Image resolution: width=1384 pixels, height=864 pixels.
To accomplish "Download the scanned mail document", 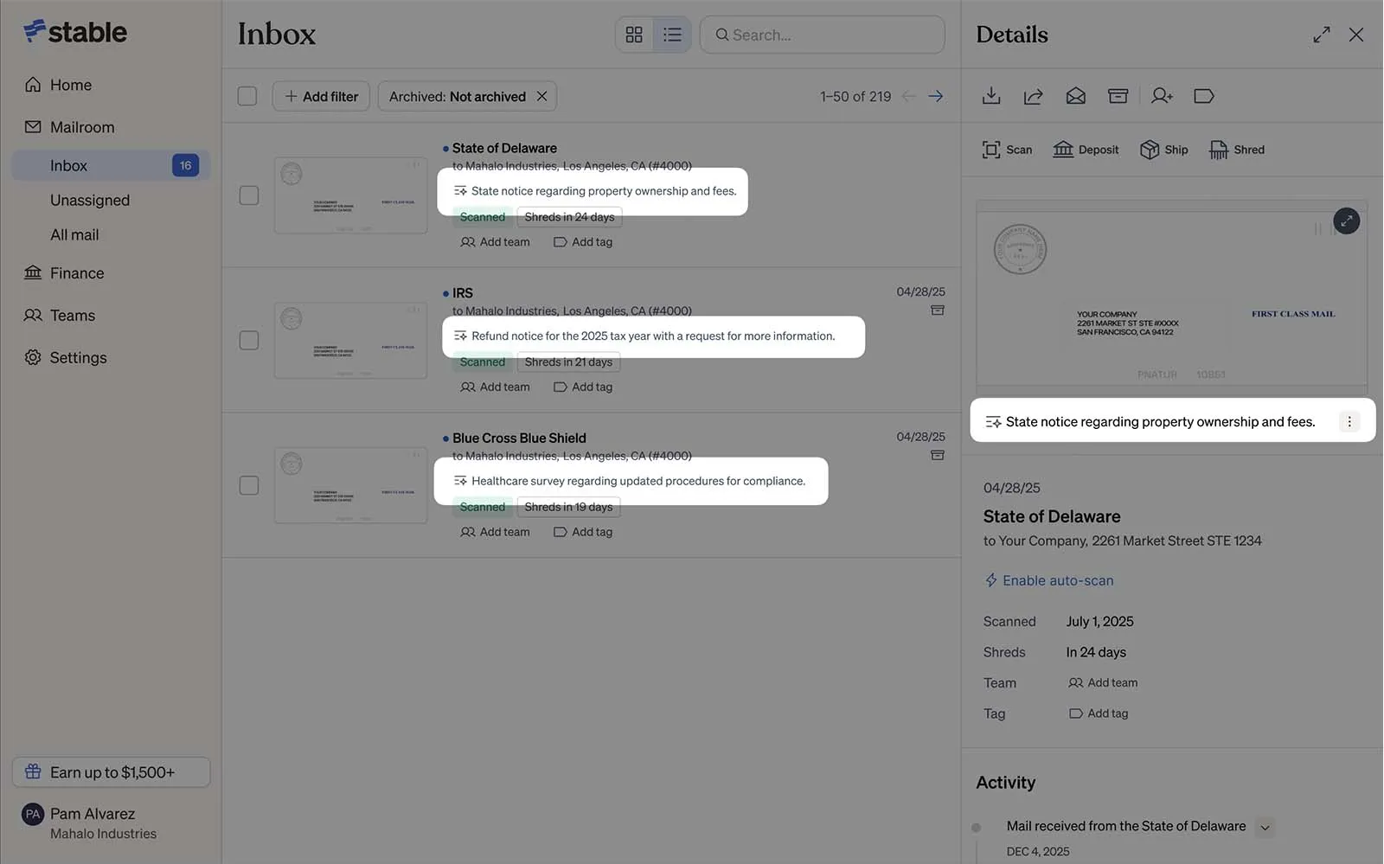I will click(991, 96).
